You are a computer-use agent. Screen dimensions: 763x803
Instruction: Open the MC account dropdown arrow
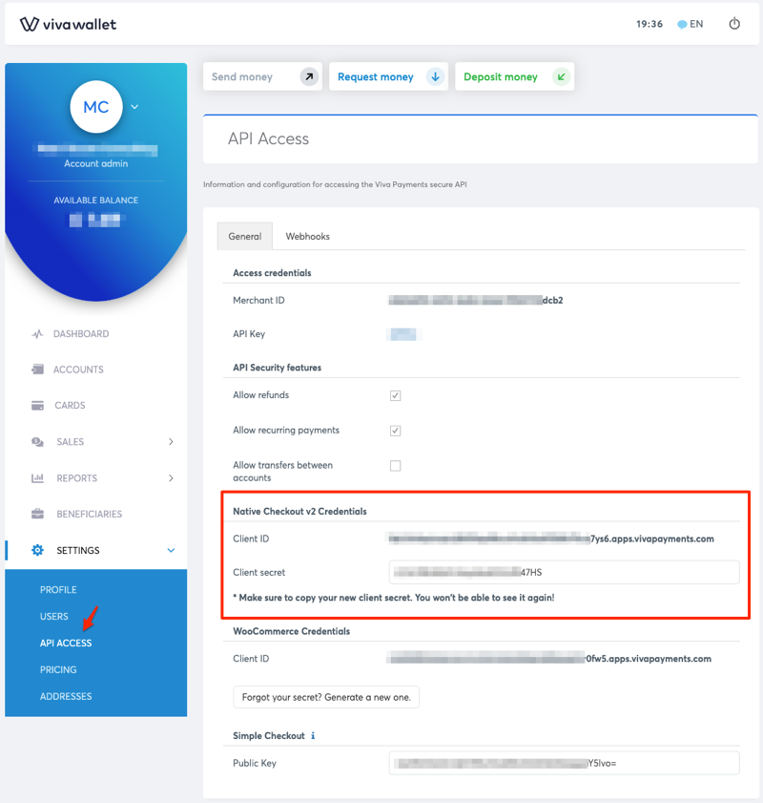pos(134,108)
